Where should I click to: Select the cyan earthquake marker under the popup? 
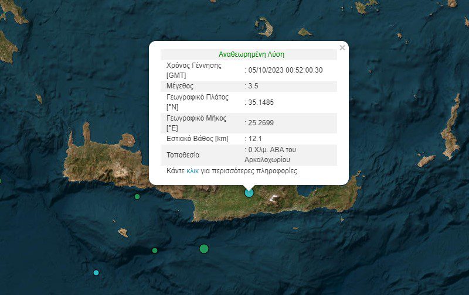[x=249, y=193]
